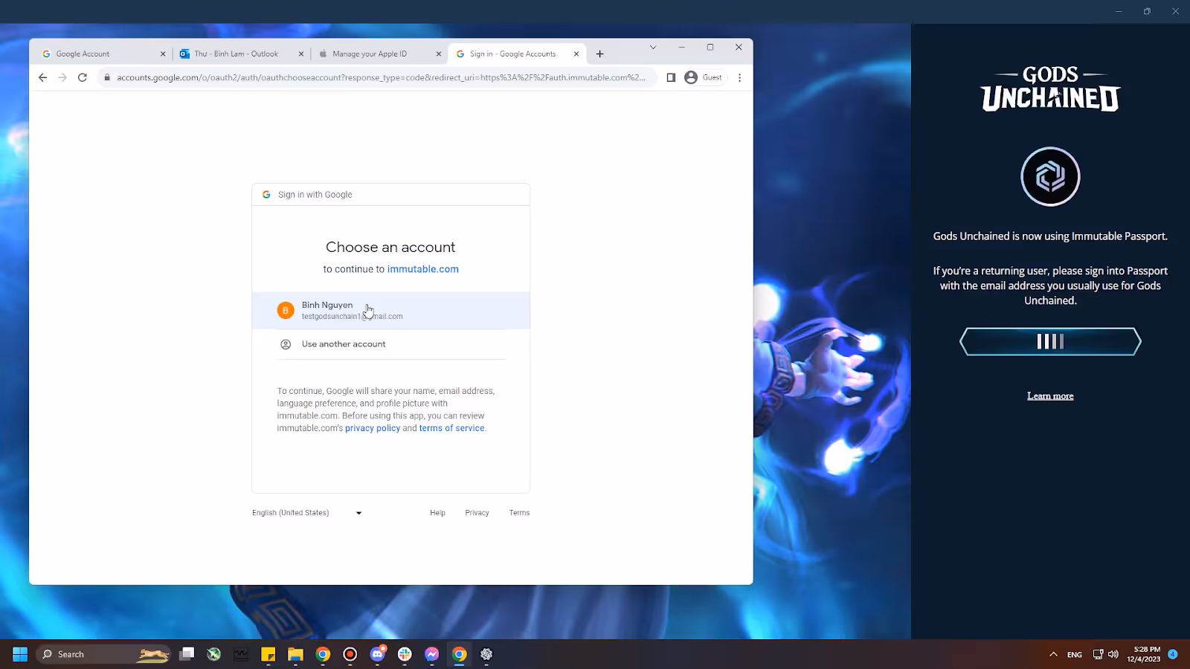This screenshot has height=669, width=1190.
Task: Open the screen recorder taskbar icon
Action: (x=350, y=654)
